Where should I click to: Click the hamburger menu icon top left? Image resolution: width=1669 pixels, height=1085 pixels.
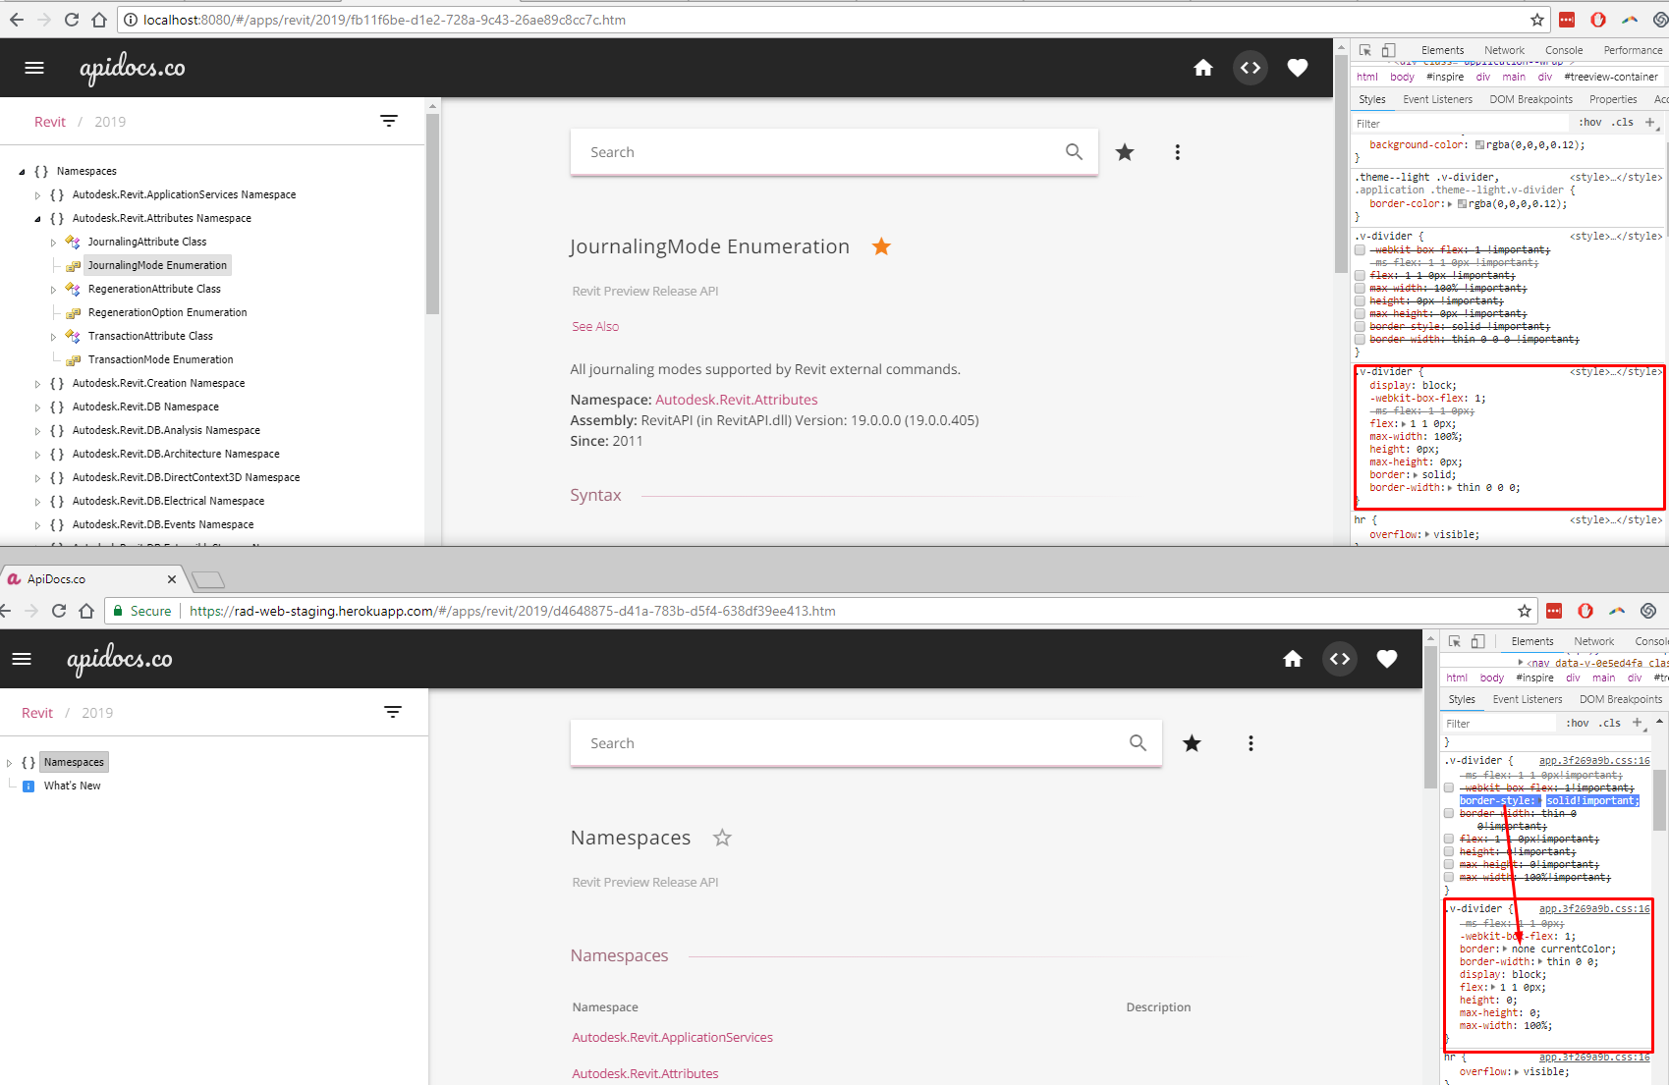click(34, 68)
